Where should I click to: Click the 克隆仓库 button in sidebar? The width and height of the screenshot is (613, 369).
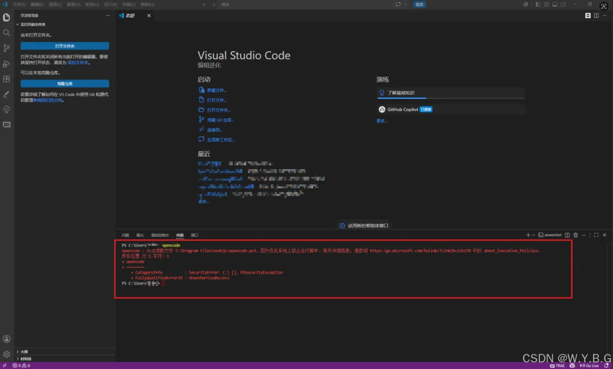click(65, 83)
